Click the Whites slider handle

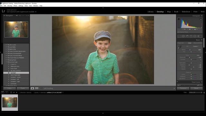194,67
